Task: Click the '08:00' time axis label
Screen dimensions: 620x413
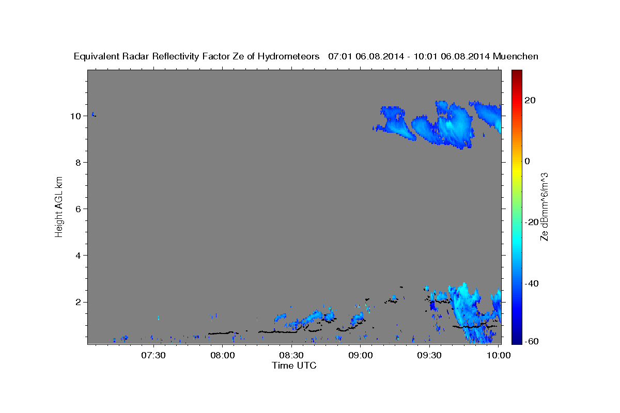Action: pos(223,356)
